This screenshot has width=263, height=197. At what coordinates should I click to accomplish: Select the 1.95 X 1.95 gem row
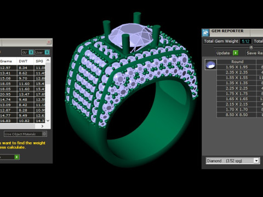click(237, 67)
